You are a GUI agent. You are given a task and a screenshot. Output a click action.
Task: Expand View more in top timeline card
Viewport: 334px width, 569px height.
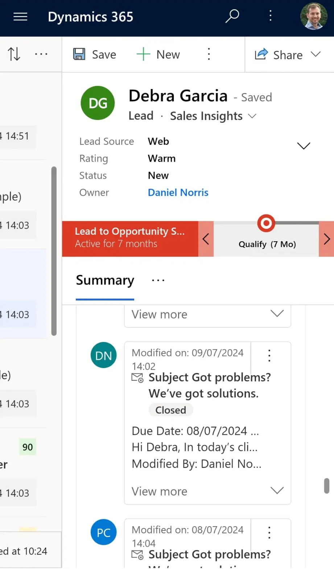point(207,314)
